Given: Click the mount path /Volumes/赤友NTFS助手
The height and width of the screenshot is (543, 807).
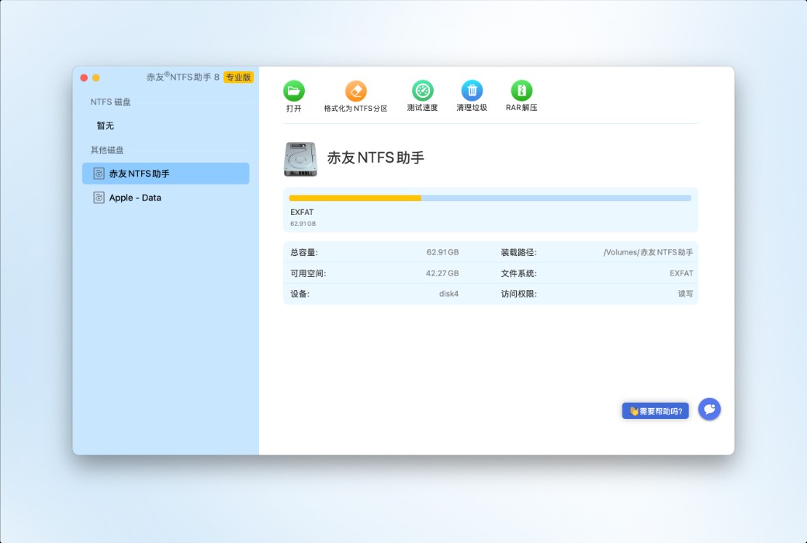Looking at the screenshot, I should (648, 252).
